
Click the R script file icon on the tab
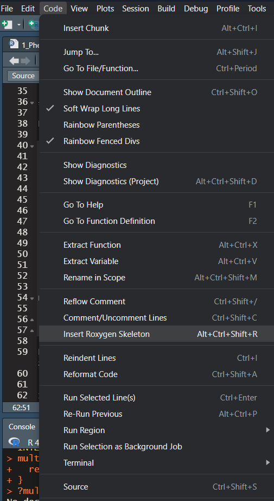(x=14, y=44)
